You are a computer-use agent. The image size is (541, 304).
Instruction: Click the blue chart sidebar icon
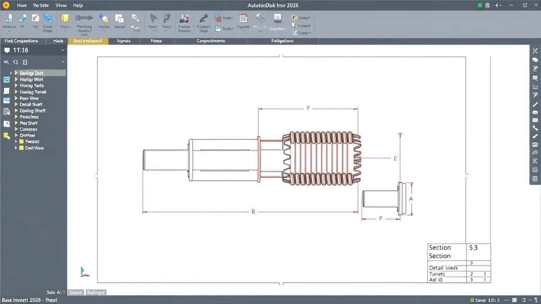click(x=7, y=80)
